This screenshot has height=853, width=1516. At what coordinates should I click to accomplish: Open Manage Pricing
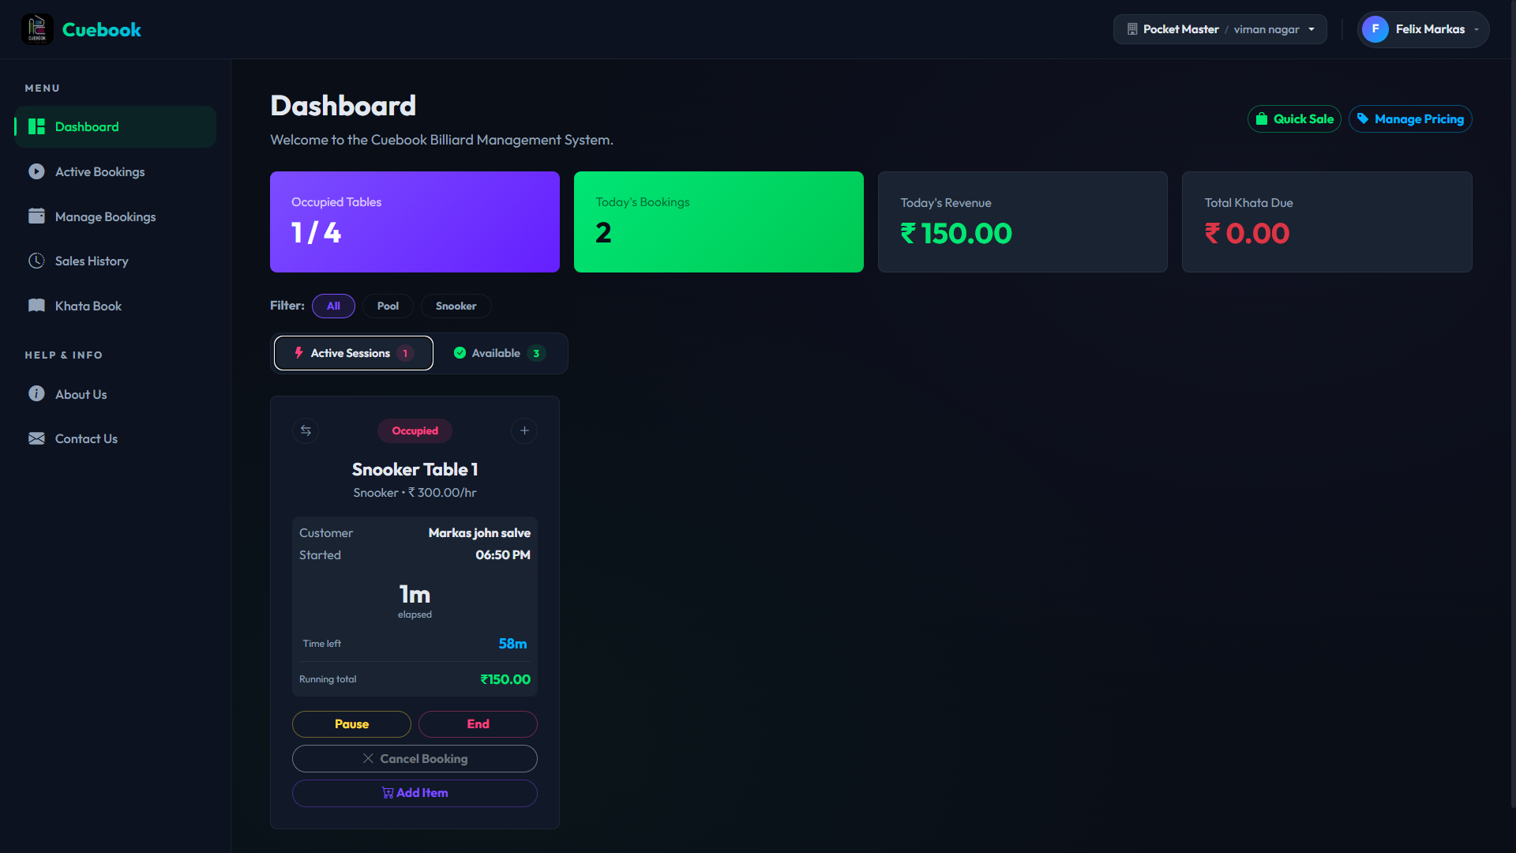1410,119
